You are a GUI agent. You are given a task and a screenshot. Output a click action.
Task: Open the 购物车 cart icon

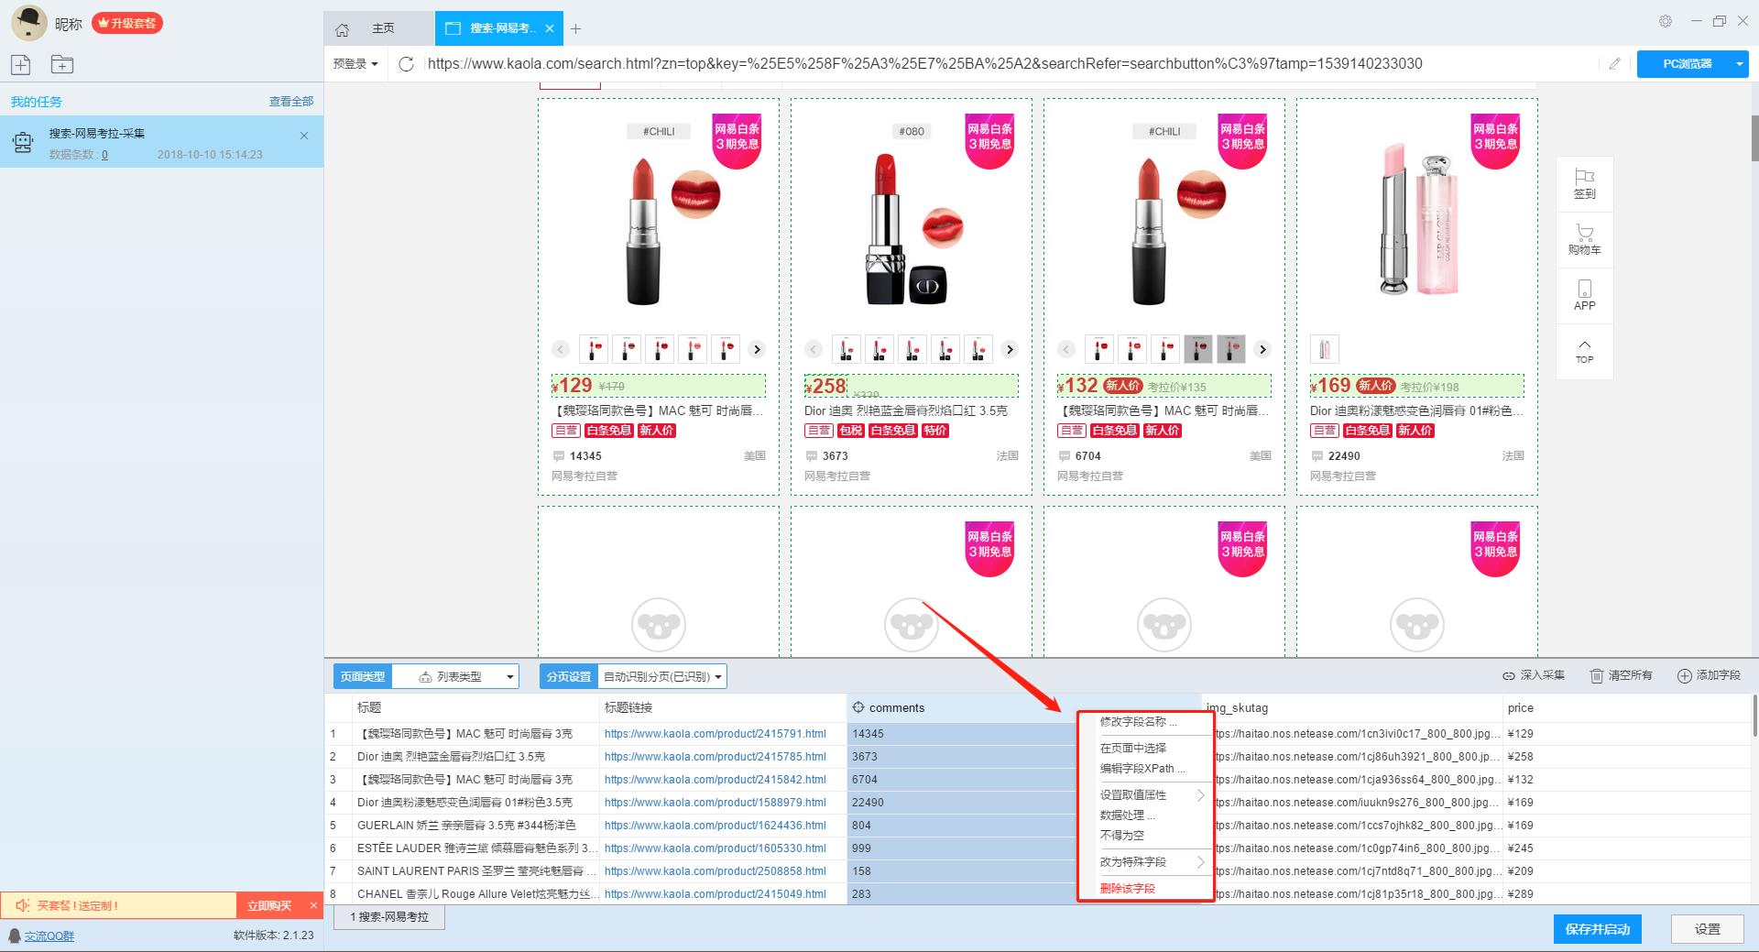(1585, 239)
